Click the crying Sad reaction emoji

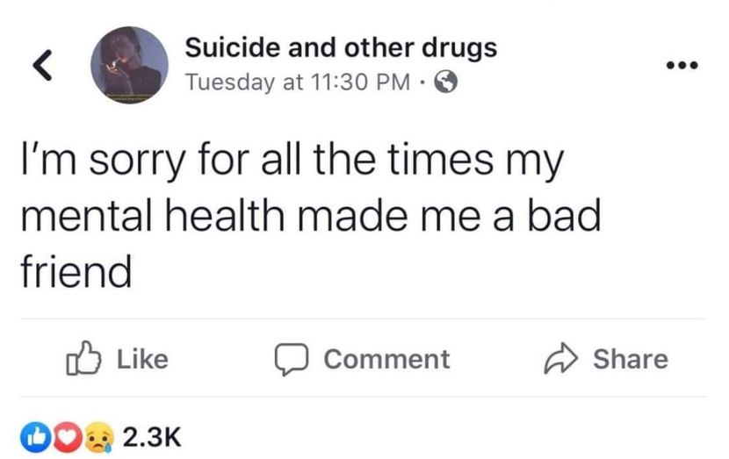[99, 437]
